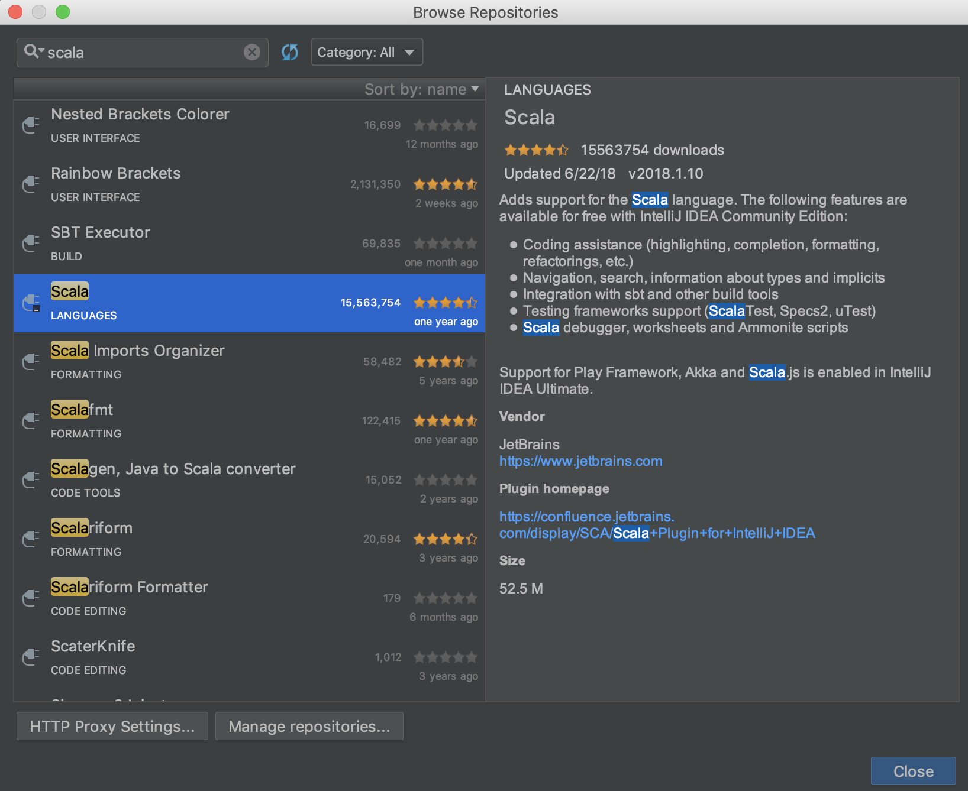
Task: Click the star rating in Scala list row
Action: [x=446, y=303]
